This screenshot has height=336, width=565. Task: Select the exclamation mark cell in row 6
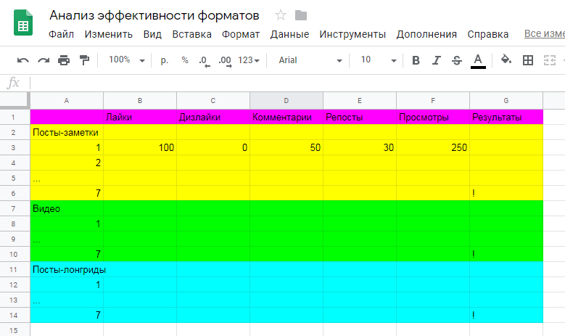[506, 193]
